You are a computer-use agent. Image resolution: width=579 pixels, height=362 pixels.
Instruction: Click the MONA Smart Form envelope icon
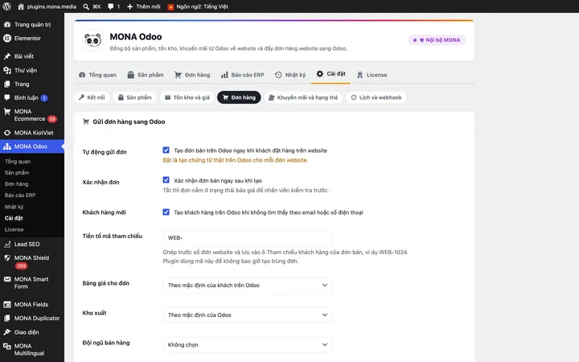[x=7, y=279]
